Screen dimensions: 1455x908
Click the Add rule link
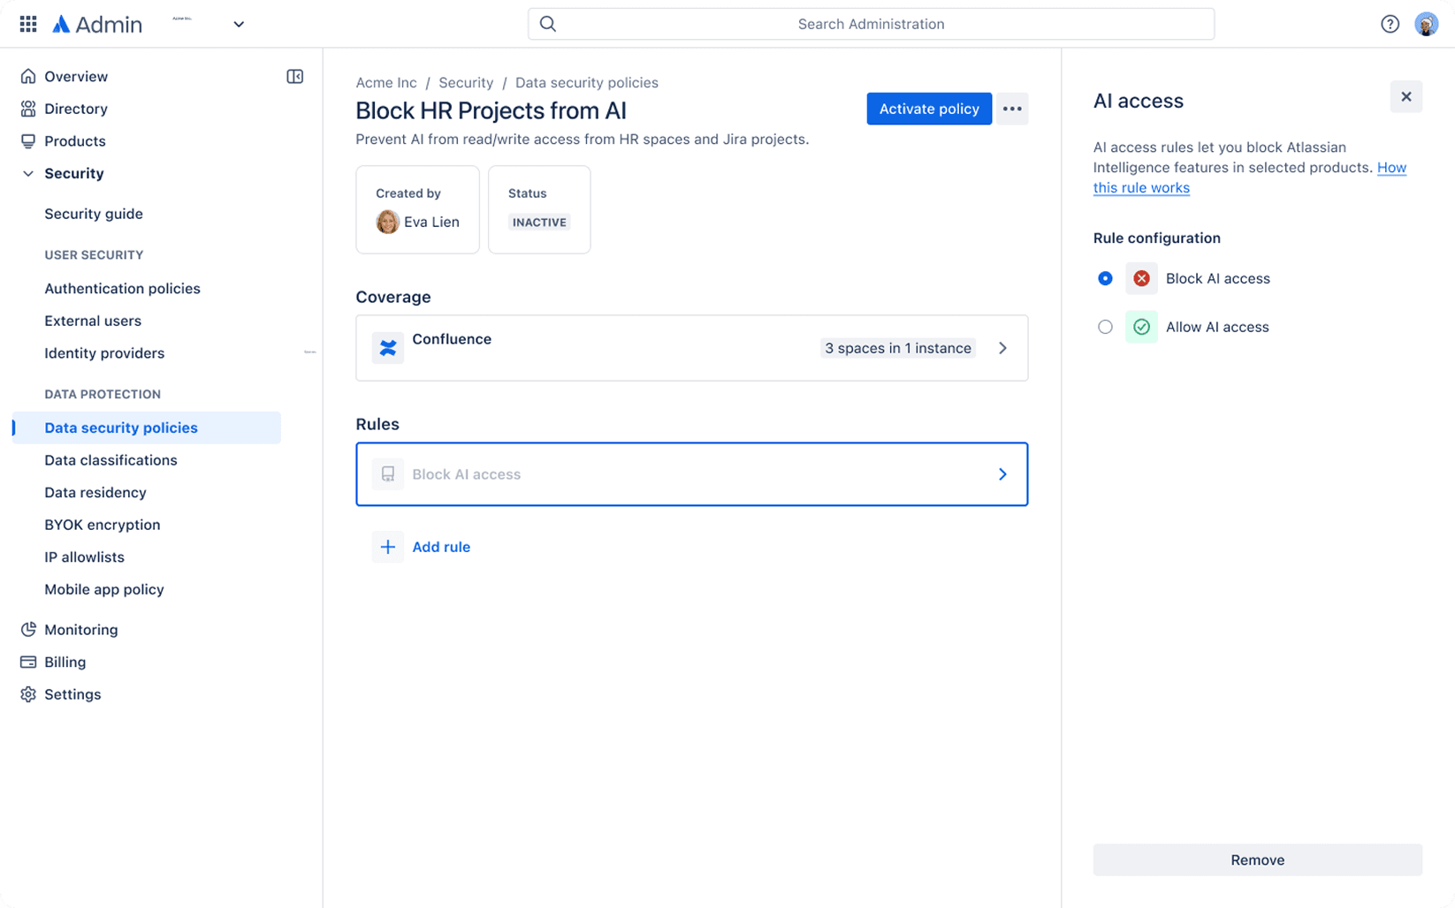[441, 547]
